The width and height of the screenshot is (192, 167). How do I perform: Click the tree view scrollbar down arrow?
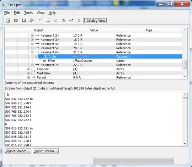pyautogui.click(x=185, y=77)
